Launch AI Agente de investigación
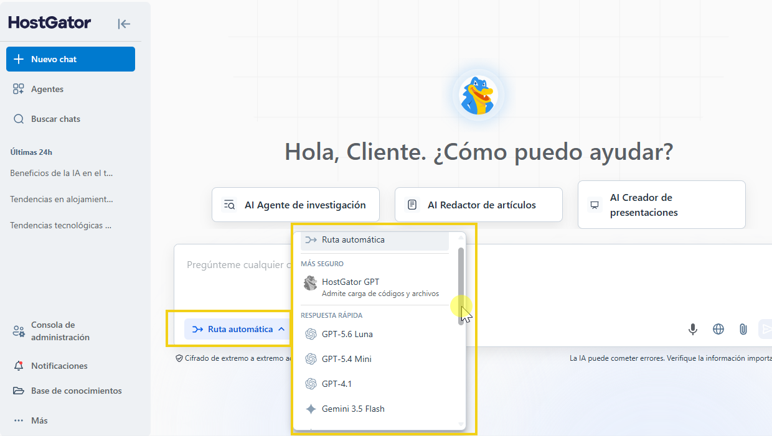Viewport: 772px width, 436px height. click(296, 205)
